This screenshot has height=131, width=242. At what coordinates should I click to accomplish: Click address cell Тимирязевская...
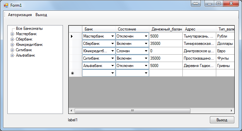point(199,44)
